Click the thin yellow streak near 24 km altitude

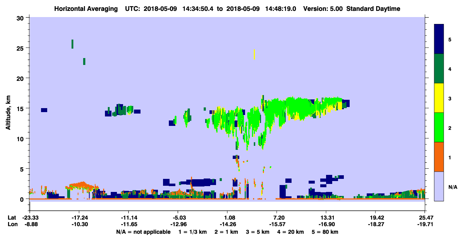[x=254, y=54]
